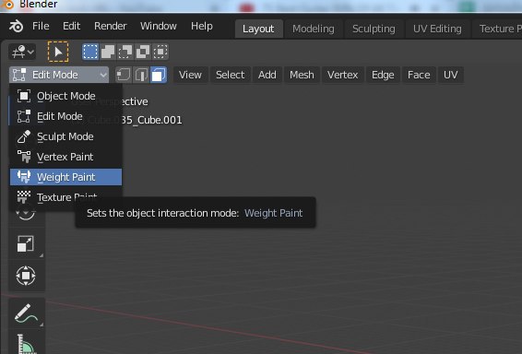This screenshot has width=522, height=354.
Task: Set selection mode to intersect
Action: coord(160,52)
